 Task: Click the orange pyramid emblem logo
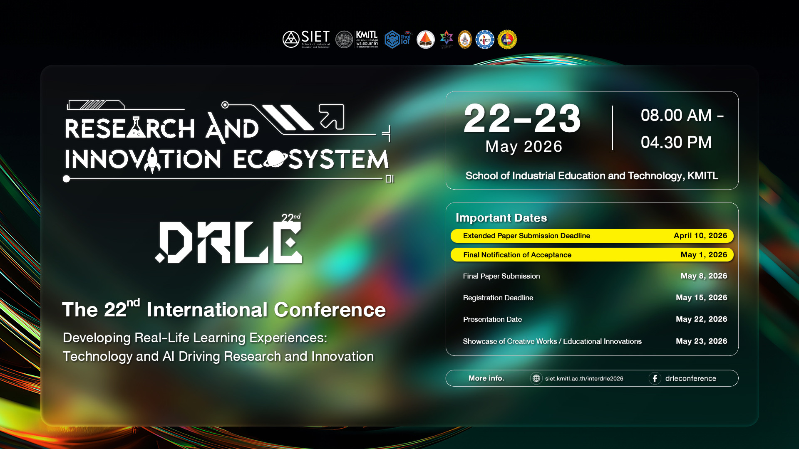[426, 39]
